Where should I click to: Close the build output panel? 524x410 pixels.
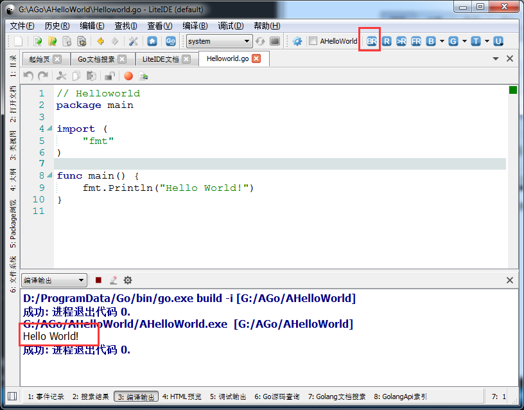click(x=510, y=280)
